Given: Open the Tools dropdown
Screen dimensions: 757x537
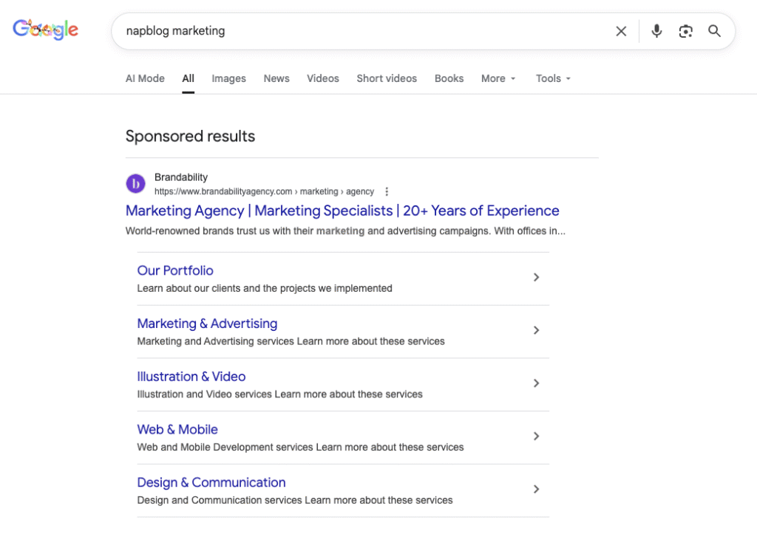Looking at the screenshot, I should (553, 78).
